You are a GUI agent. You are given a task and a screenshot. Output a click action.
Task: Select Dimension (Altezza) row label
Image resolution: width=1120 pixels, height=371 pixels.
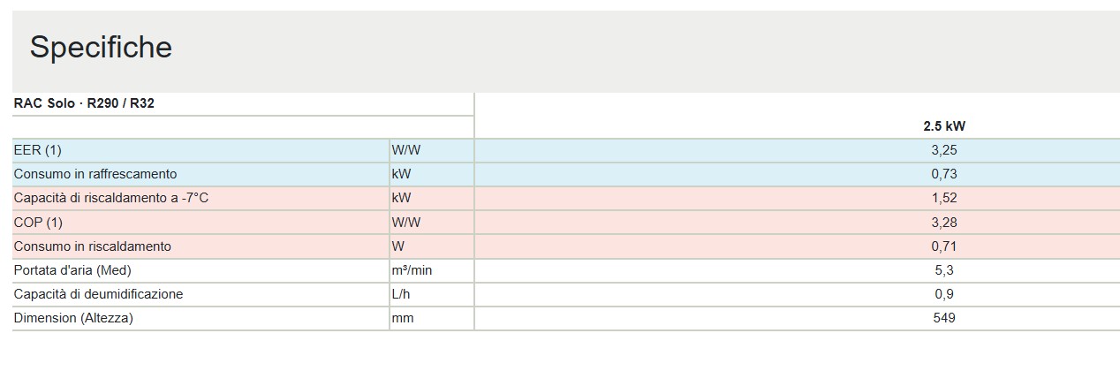point(73,317)
